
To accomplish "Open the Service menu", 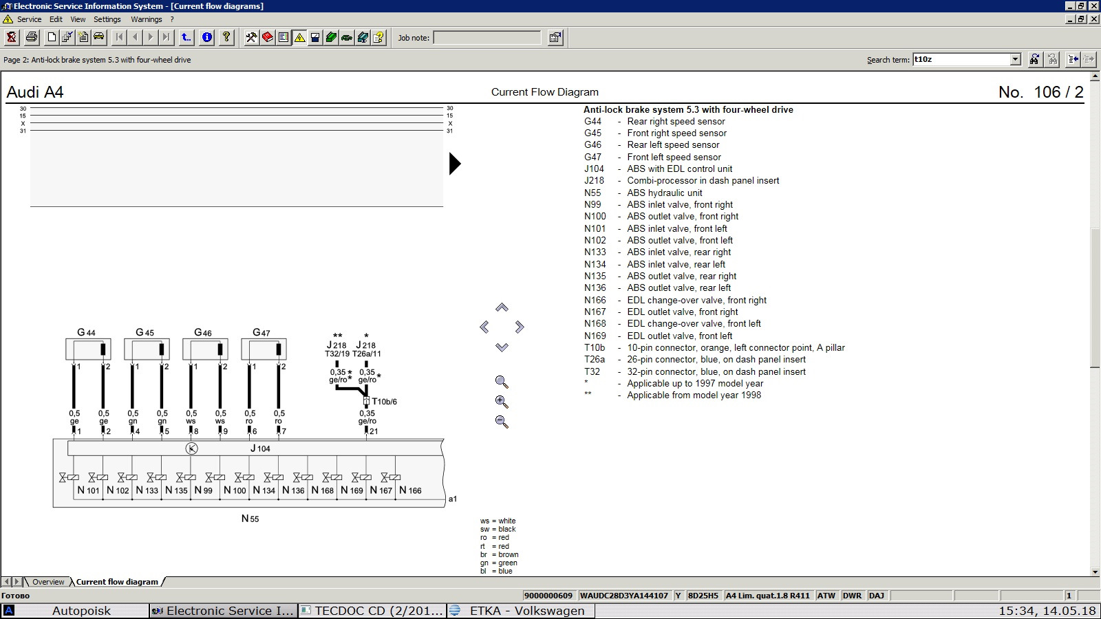I will point(29,19).
